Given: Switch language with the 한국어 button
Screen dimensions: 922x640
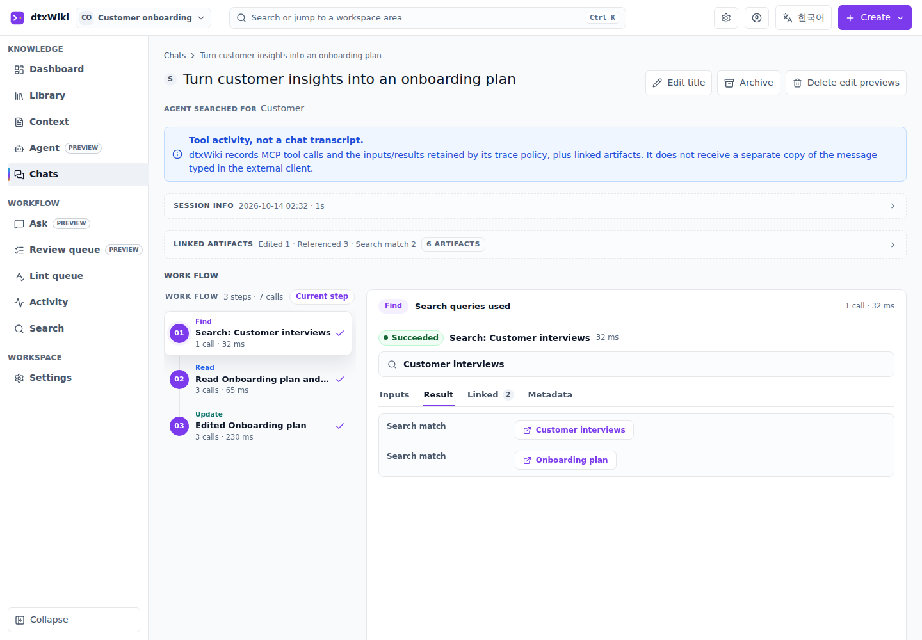Looking at the screenshot, I should (804, 18).
